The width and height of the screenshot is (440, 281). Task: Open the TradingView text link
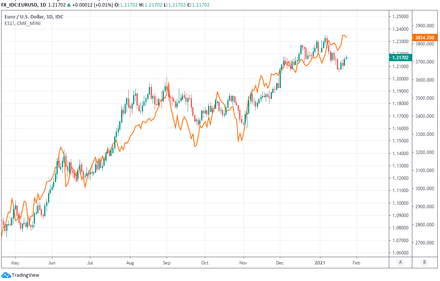[x=25, y=275]
